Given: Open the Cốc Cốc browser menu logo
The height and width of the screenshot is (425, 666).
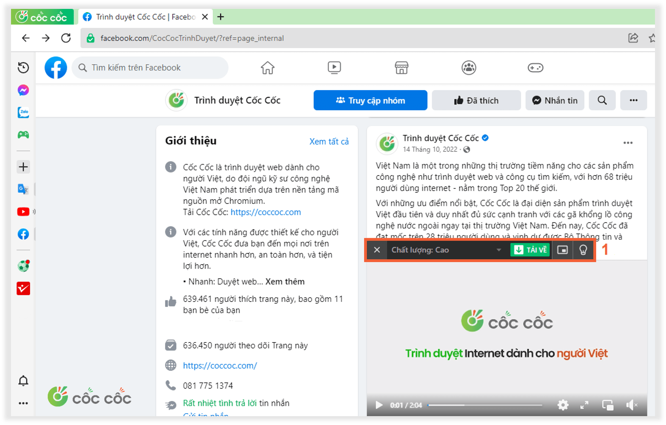Looking at the screenshot, I should [42, 17].
